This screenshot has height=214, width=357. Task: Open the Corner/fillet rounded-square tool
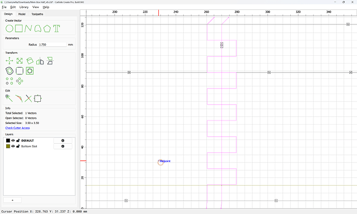click(20, 71)
